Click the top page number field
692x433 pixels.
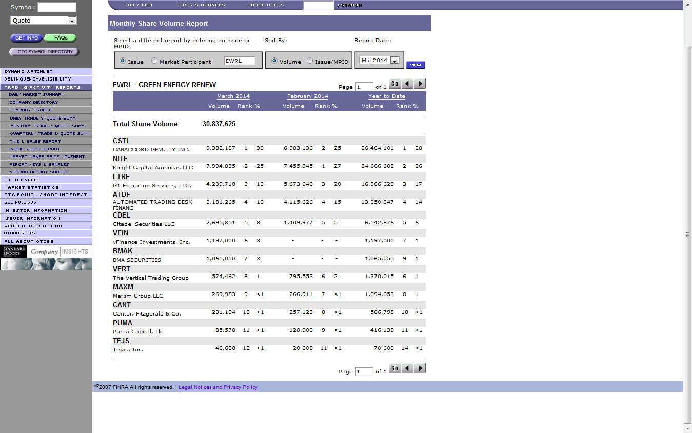click(x=364, y=87)
